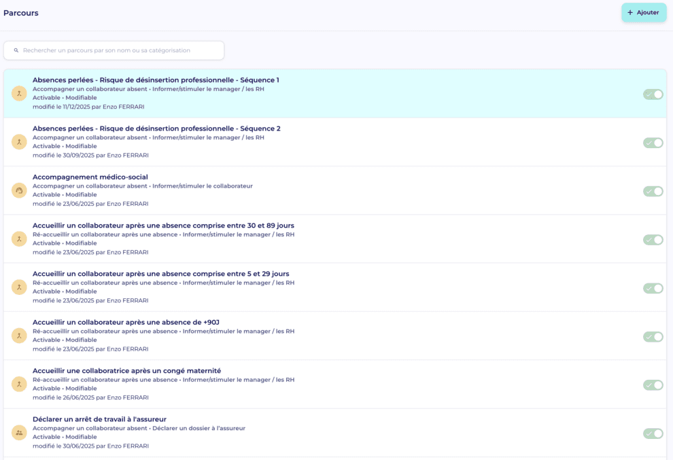This screenshot has width=673, height=460.
Task: Click the congé maternité parcours icon
Action: click(19, 385)
